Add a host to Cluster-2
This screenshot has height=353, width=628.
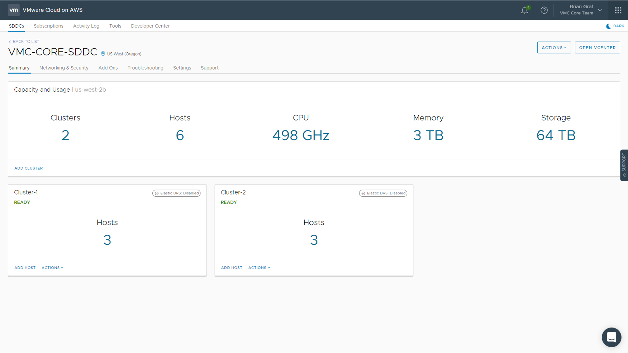tap(232, 268)
